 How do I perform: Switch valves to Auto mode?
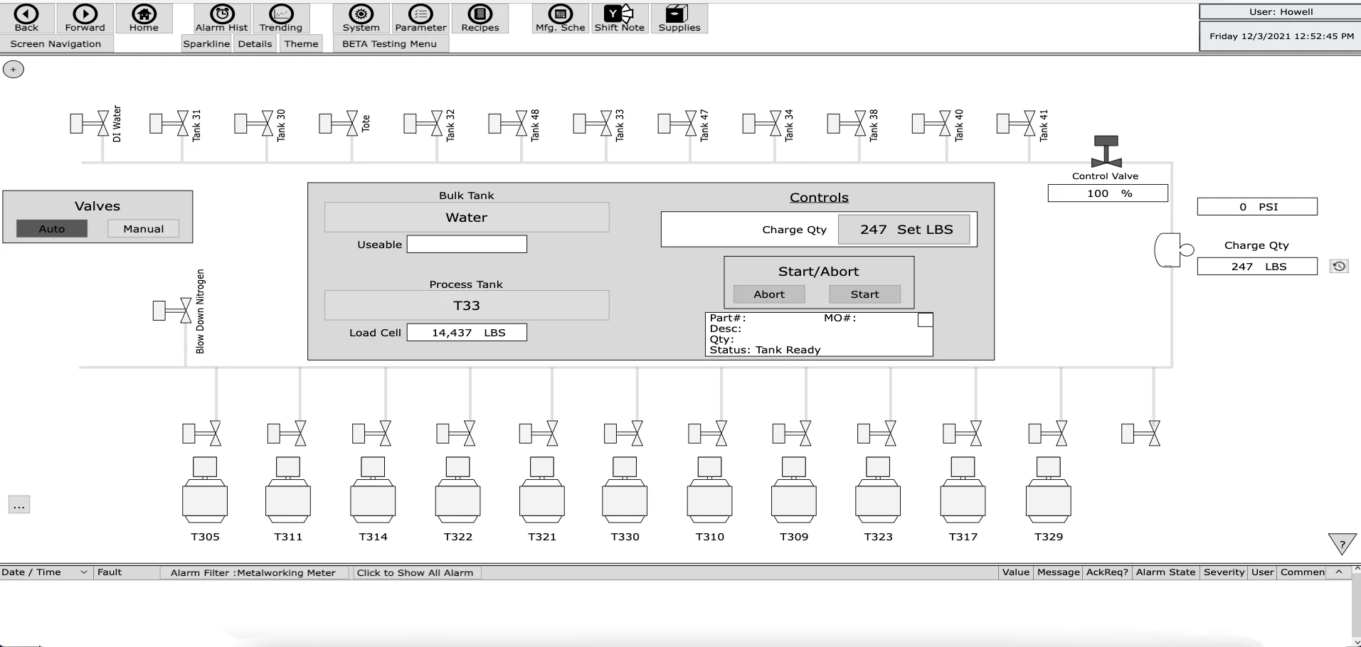[x=52, y=229]
